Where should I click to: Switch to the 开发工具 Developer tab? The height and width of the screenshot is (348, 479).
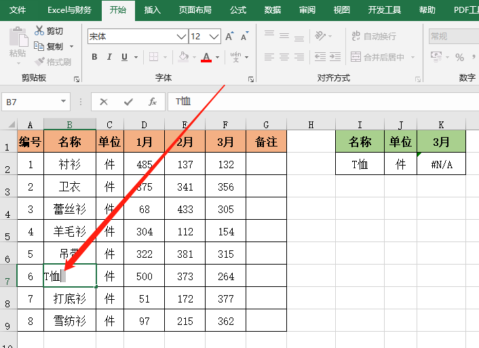(x=384, y=10)
